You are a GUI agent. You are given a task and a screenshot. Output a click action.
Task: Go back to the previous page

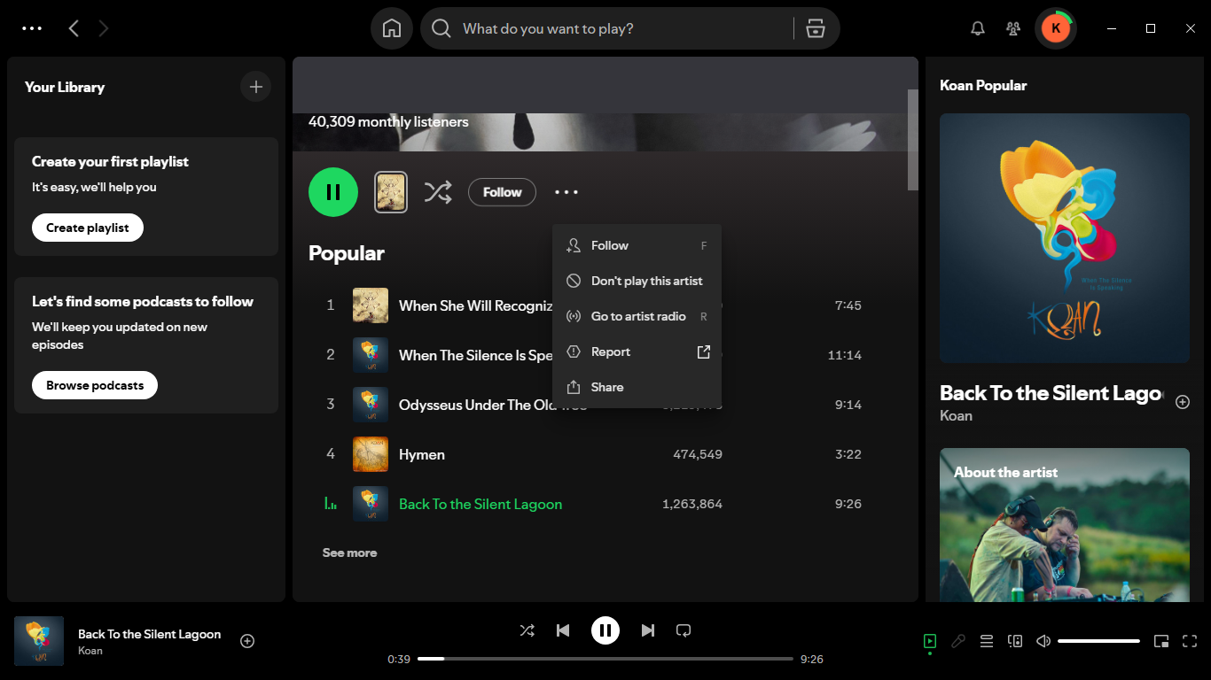pyautogui.click(x=74, y=28)
